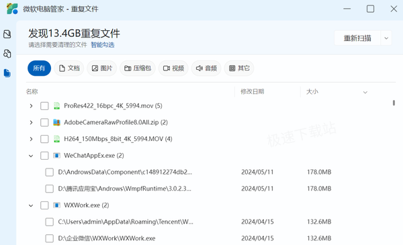Select the H264_150Mbps_8bit_4K_5994.MOV (4) file name
Viewport: 403px width, 245px height.
[x=118, y=139]
